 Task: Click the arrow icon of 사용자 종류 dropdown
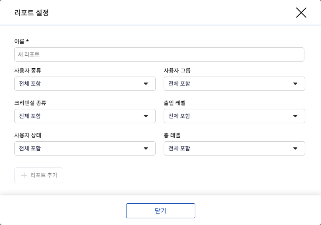point(146,84)
